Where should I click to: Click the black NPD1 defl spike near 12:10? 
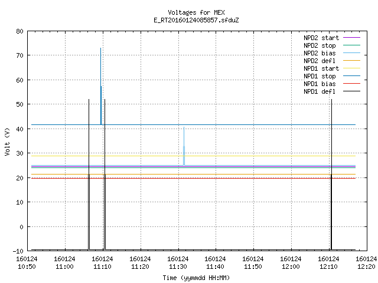331,175
